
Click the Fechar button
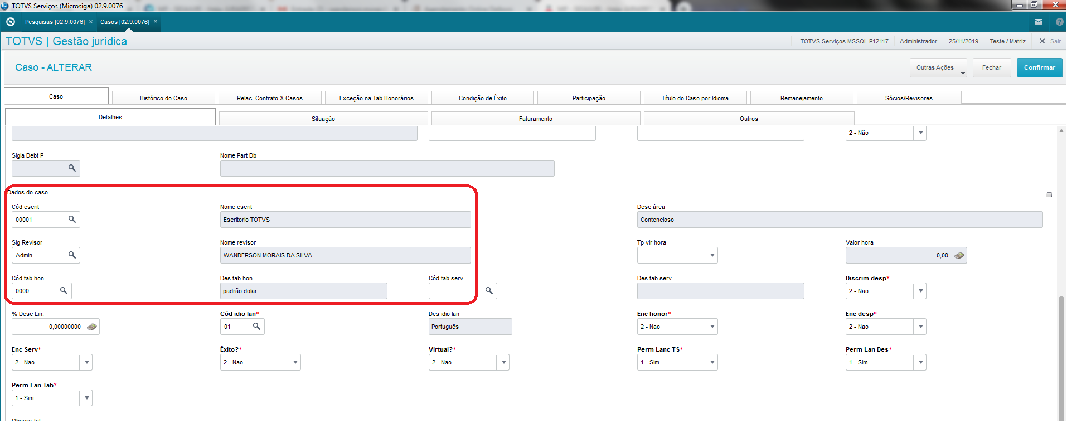click(x=992, y=67)
